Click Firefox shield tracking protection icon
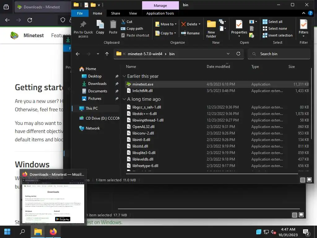This screenshot has height=238, width=317. (x=63, y=20)
